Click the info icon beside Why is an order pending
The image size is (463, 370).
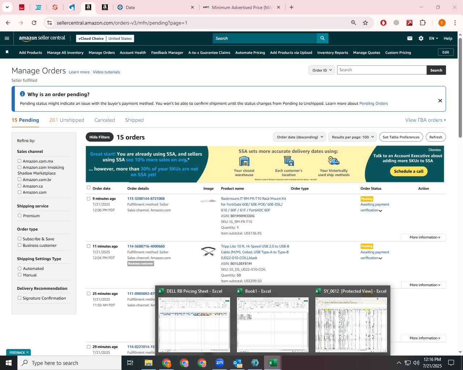22,94
